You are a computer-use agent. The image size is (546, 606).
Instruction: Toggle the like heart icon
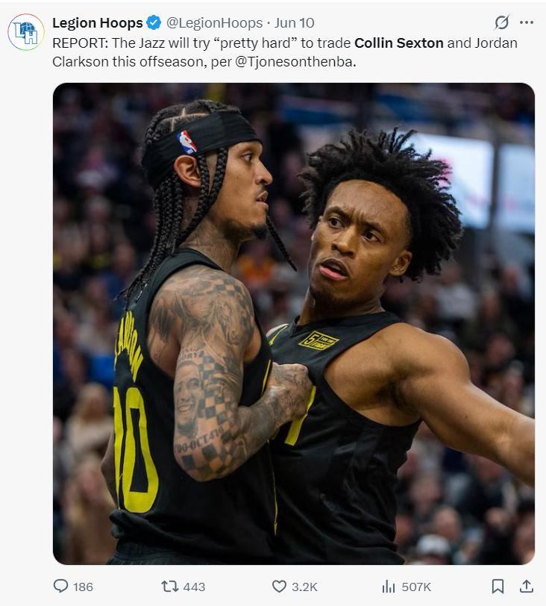[x=279, y=587]
